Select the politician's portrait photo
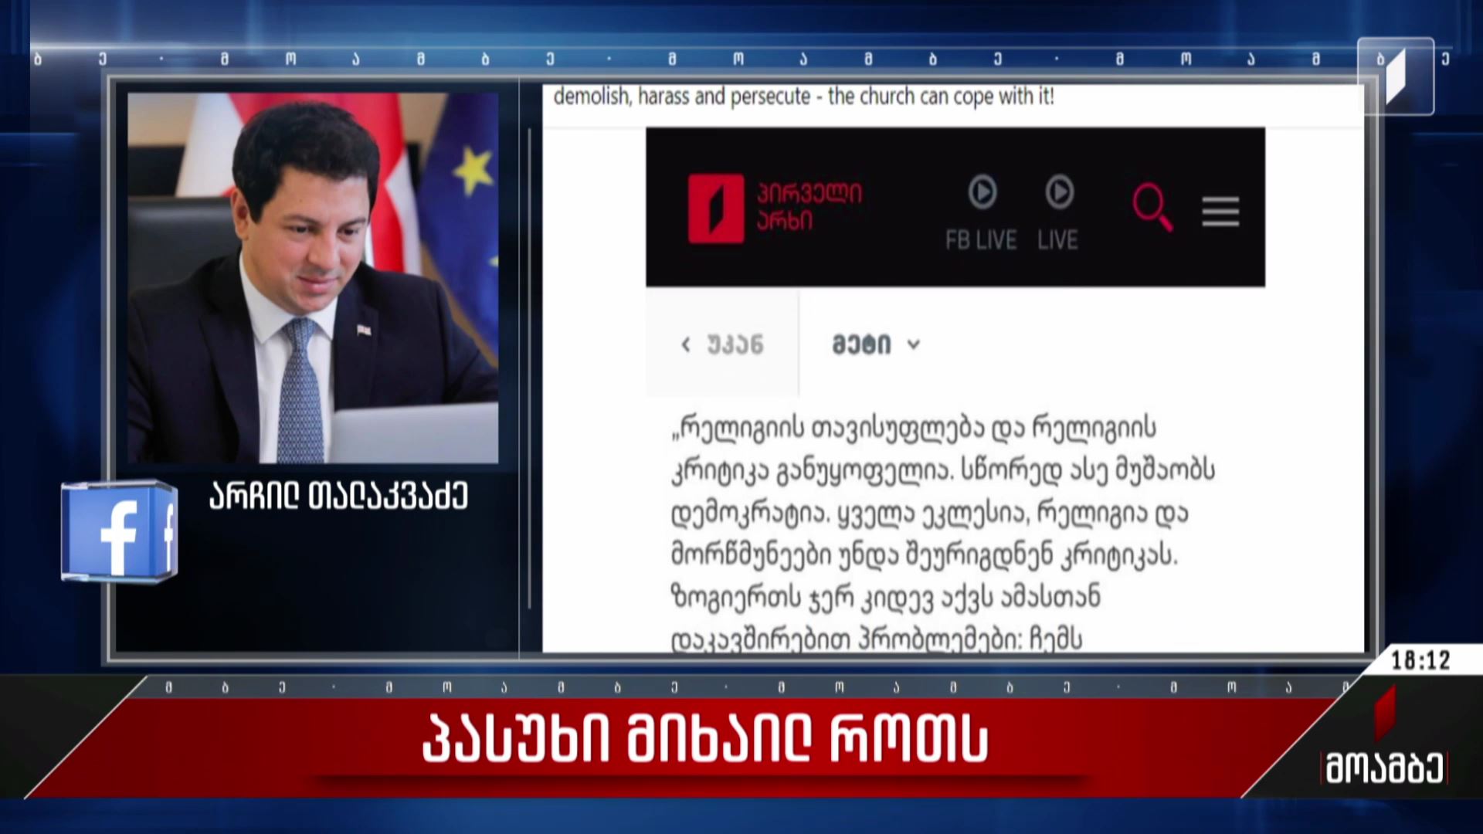 [313, 278]
